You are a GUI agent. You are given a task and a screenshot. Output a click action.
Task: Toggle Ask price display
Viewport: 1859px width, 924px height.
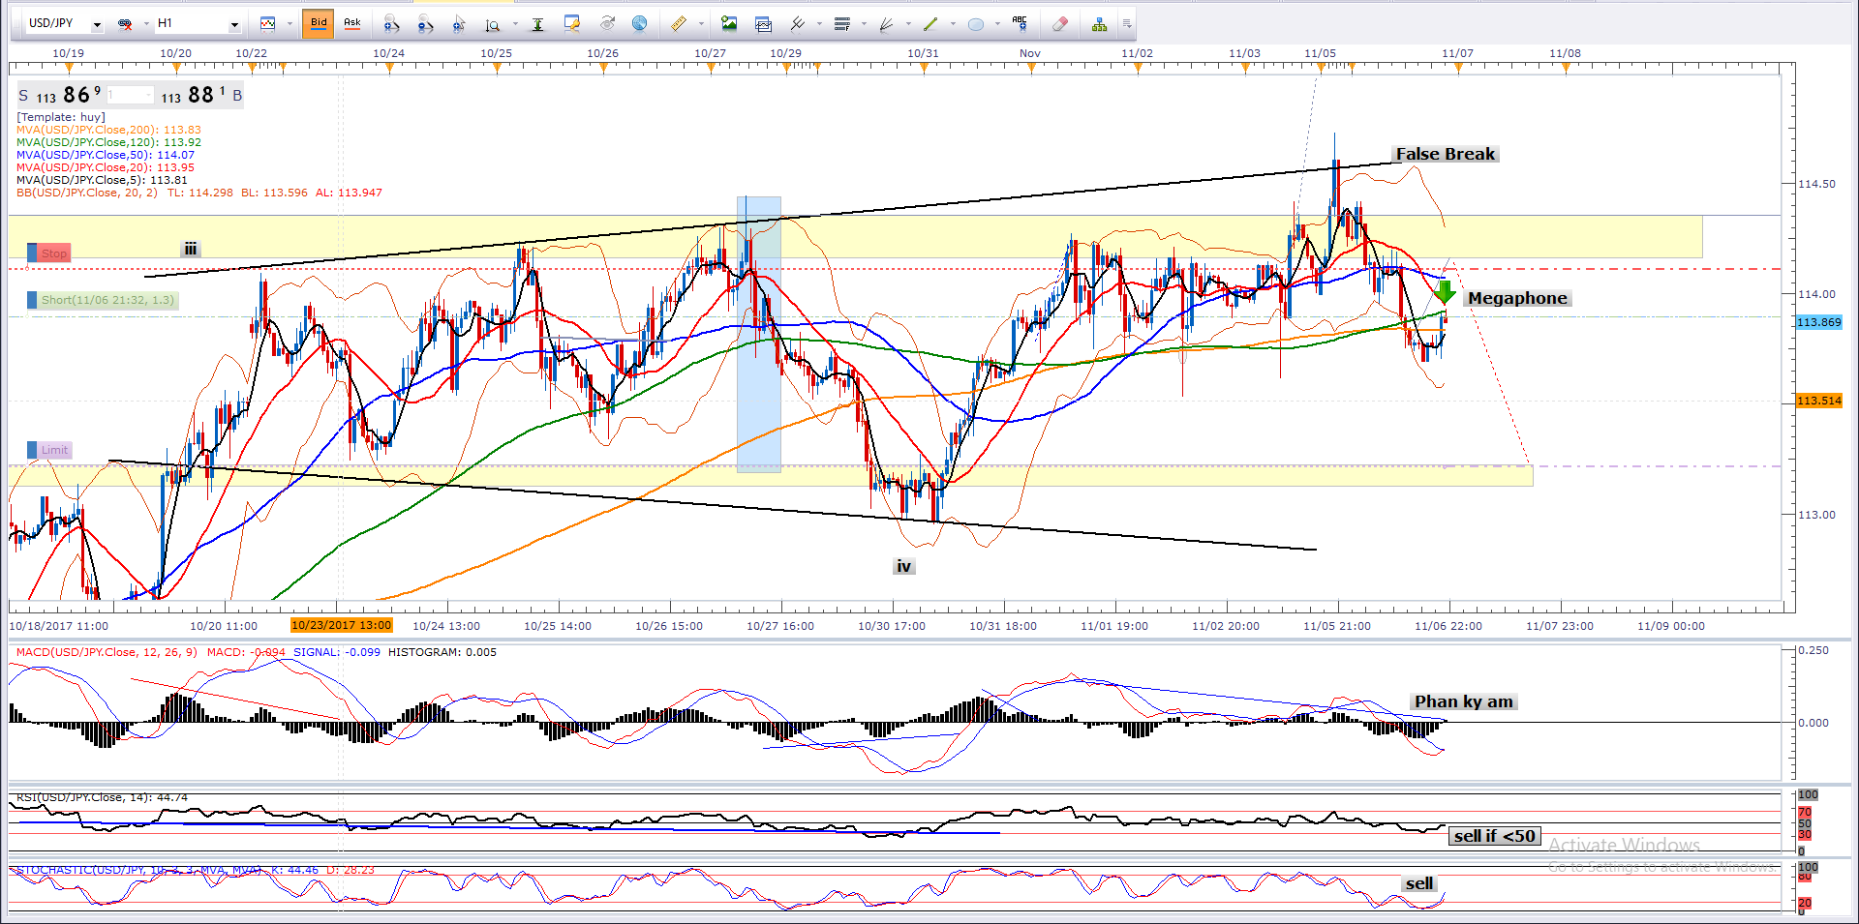(x=352, y=23)
